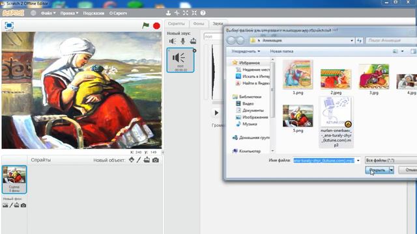
Task: Select the Grow sprite tool in the top toolbar
Action: tap(185, 13)
